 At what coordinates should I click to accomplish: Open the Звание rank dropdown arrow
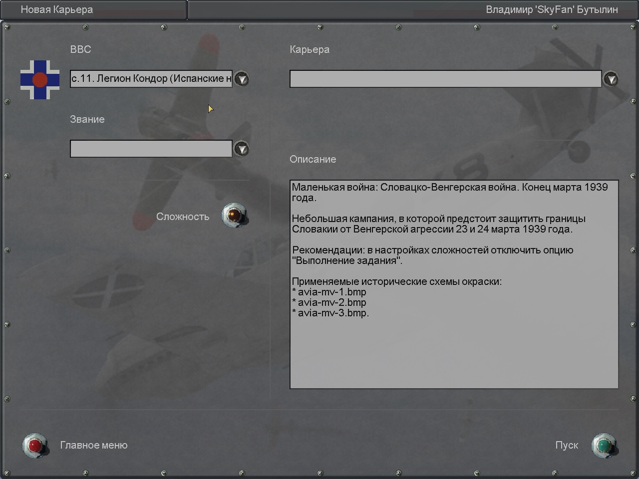[x=242, y=149]
